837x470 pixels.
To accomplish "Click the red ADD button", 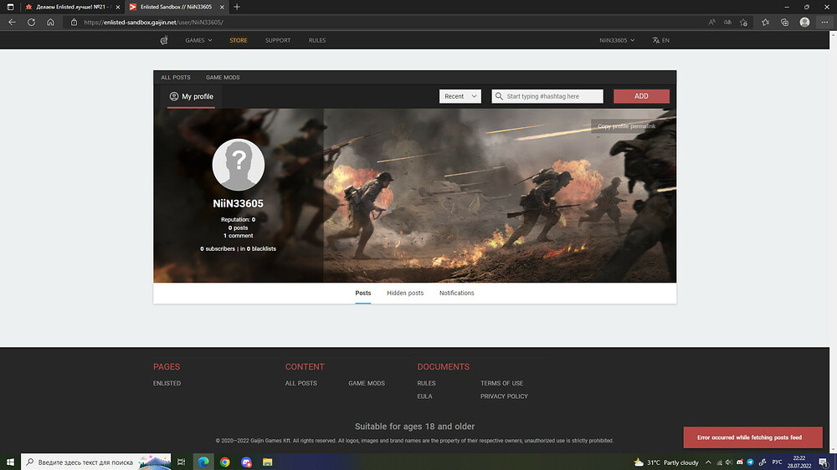I will [x=641, y=96].
